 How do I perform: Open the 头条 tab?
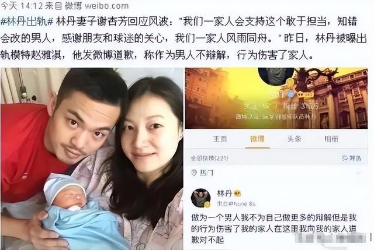tap(295, 139)
